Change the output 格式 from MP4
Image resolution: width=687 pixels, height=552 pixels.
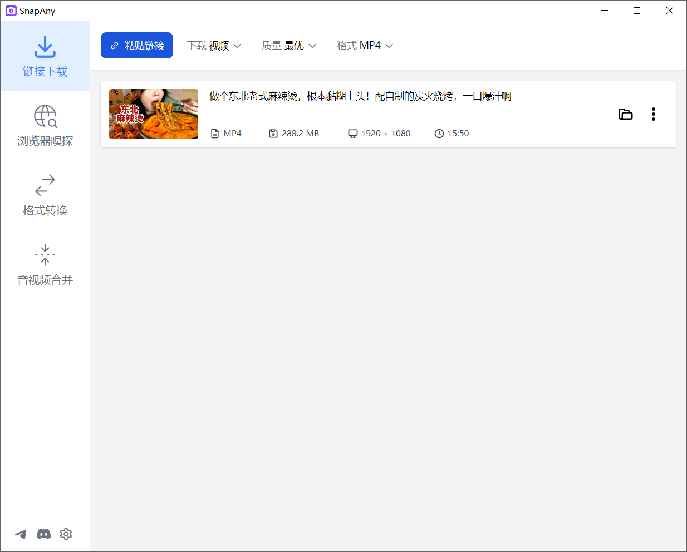coord(365,45)
